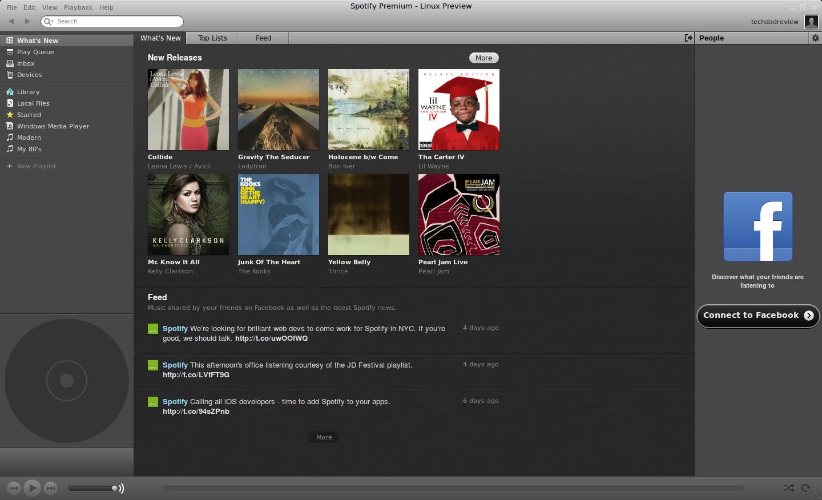Image resolution: width=822 pixels, height=500 pixels.
Task: Open Holocene b/w Come album cover
Action: tap(369, 110)
